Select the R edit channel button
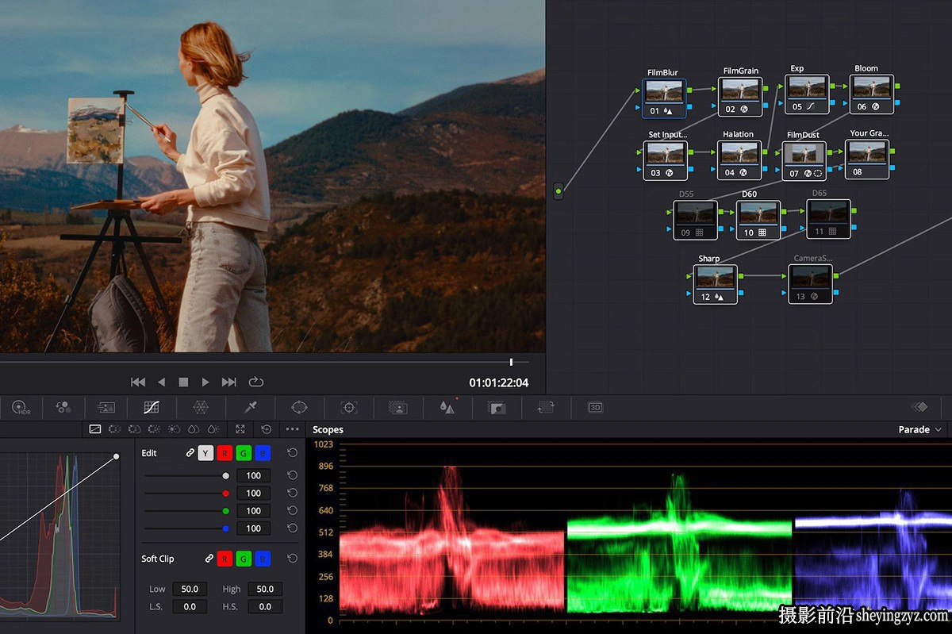The width and height of the screenshot is (952, 634). pos(225,453)
